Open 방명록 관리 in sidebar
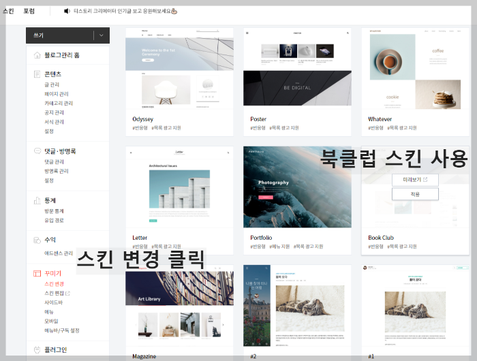The image size is (477, 361). coord(57,171)
